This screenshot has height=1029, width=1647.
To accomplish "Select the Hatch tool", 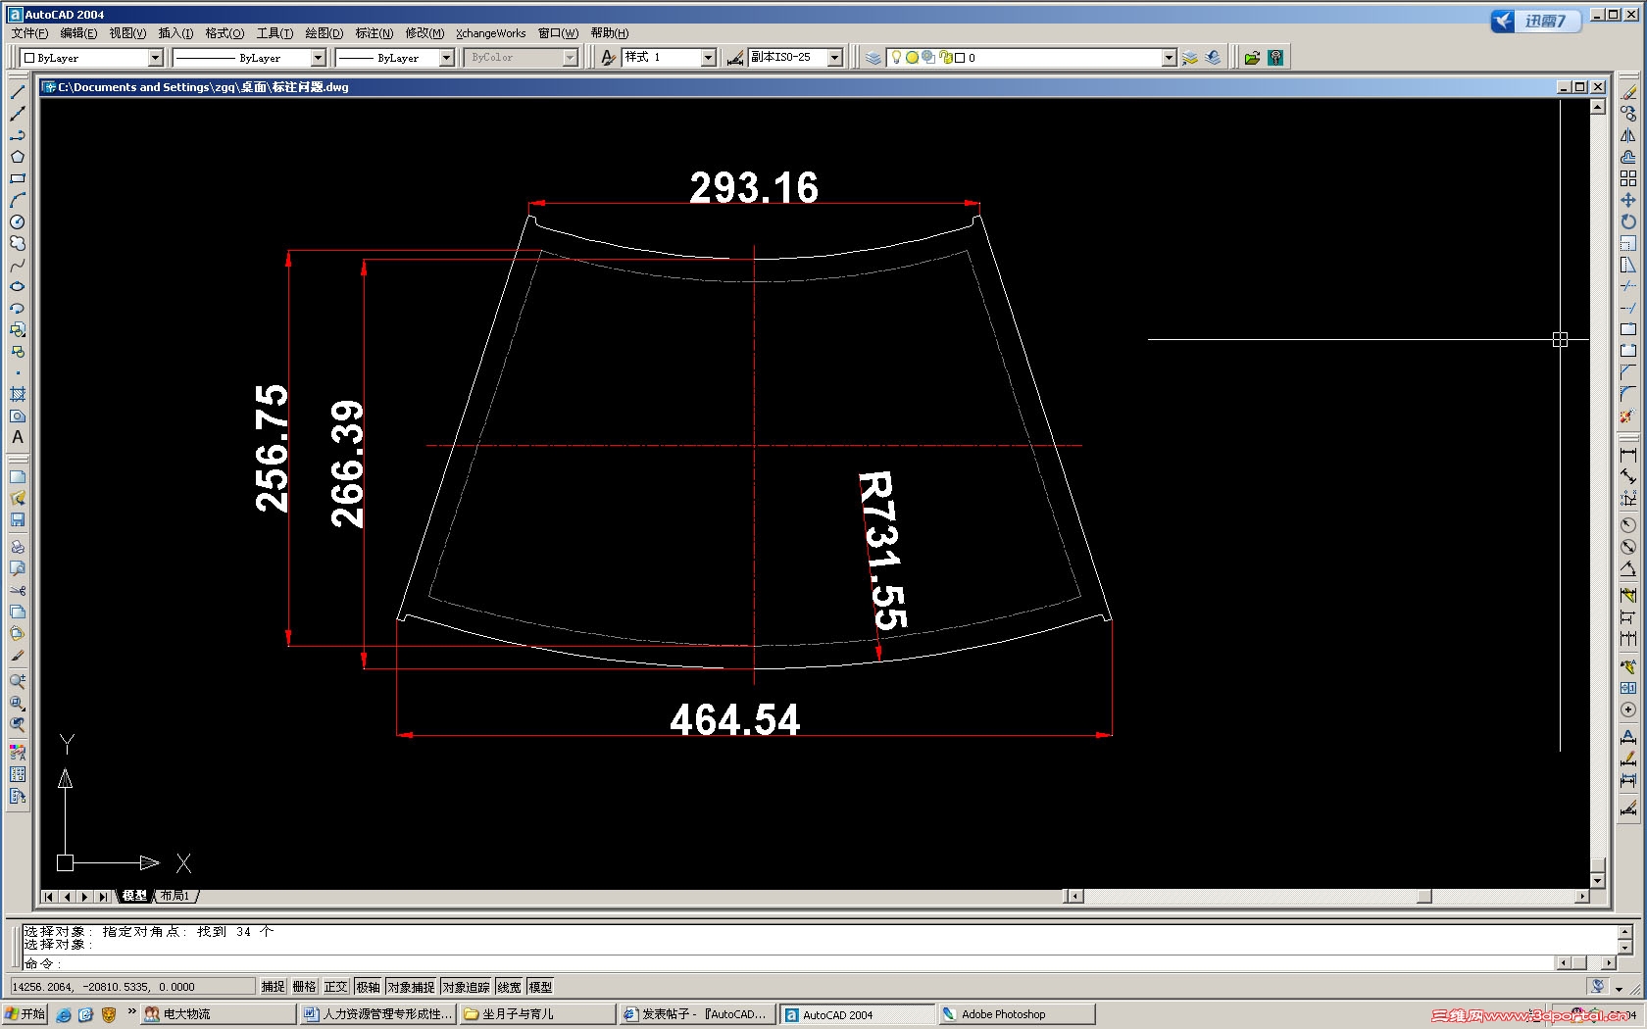I will coord(18,394).
